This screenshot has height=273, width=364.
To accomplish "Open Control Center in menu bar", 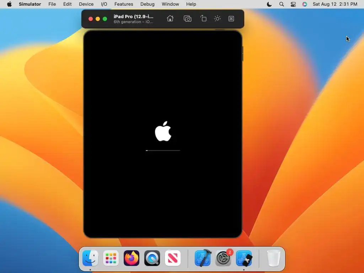I will pyautogui.click(x=293, y=4).
